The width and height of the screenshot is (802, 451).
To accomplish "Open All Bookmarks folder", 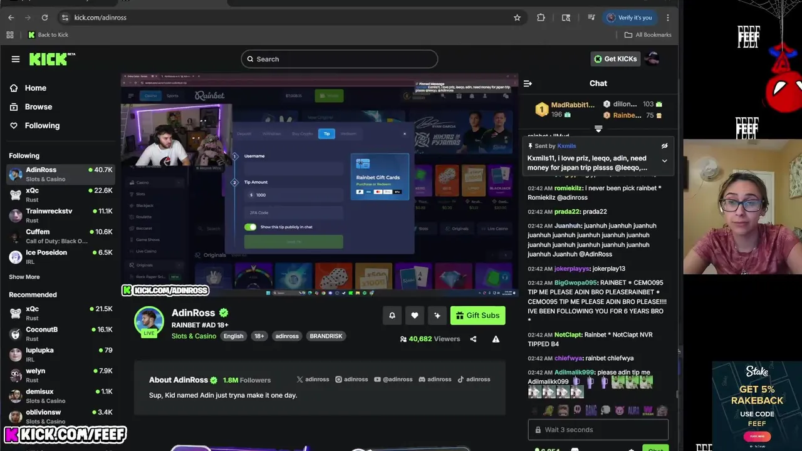I will (648, 35).
